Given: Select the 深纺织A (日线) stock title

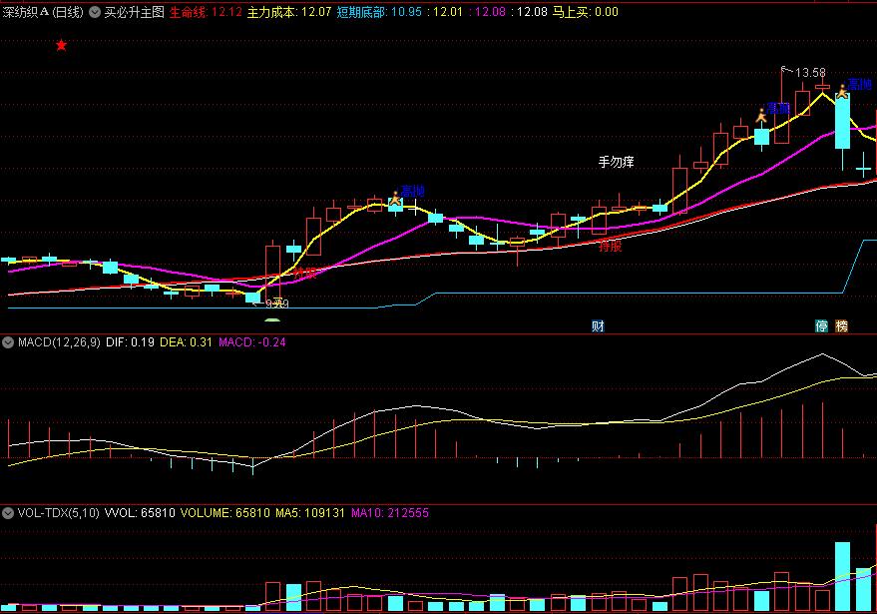Looking at the screenshot, I should tap(43, 12).
